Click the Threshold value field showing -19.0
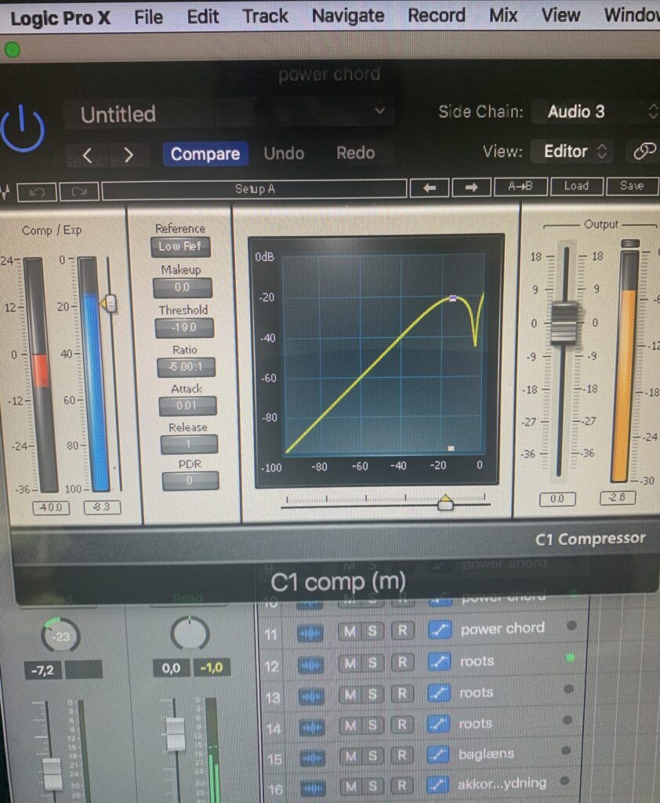The height and width of the screenshot is (803, 660). [184, 327]
